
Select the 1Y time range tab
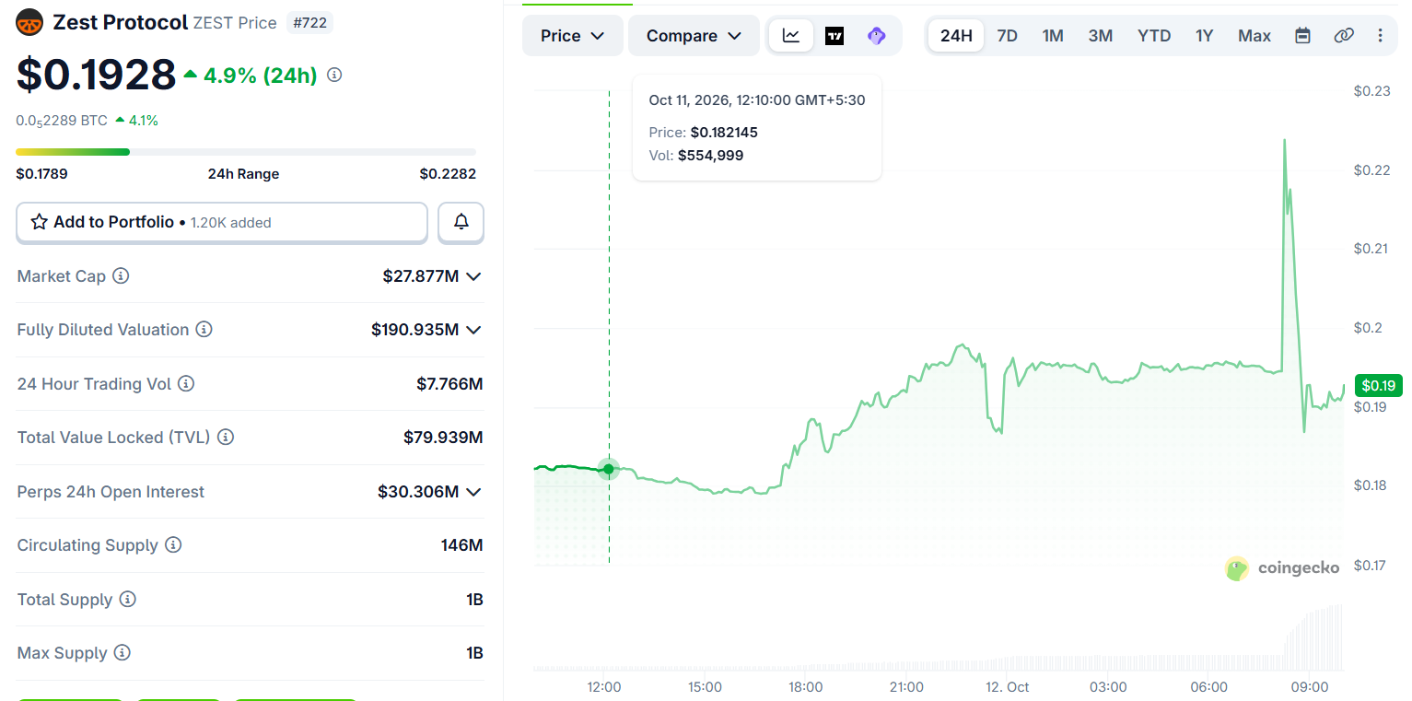click(1205, 36)
